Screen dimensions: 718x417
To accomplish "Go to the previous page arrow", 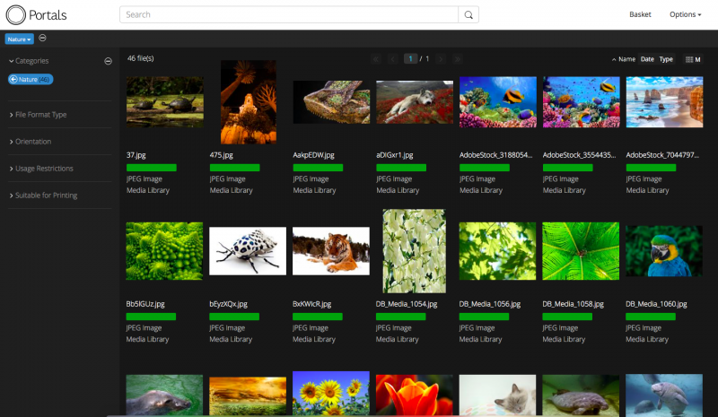I will pos(392,59).
